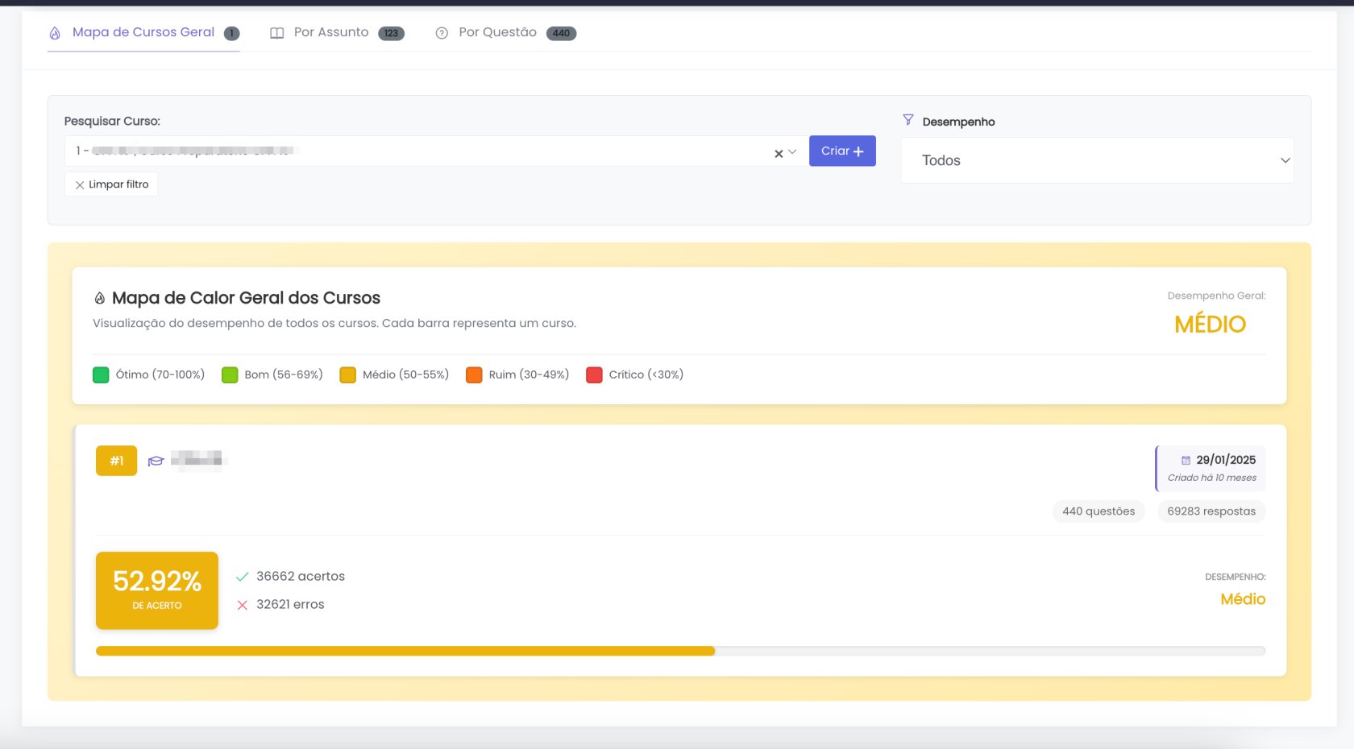
Task: Click the yellow course performance progress bar
Action: pos(405,651)
